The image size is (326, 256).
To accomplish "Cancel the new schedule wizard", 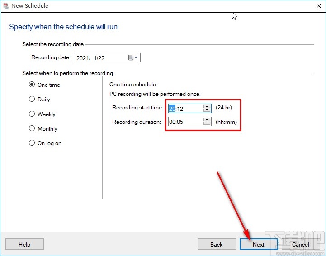I will click(x=301, y=244).
